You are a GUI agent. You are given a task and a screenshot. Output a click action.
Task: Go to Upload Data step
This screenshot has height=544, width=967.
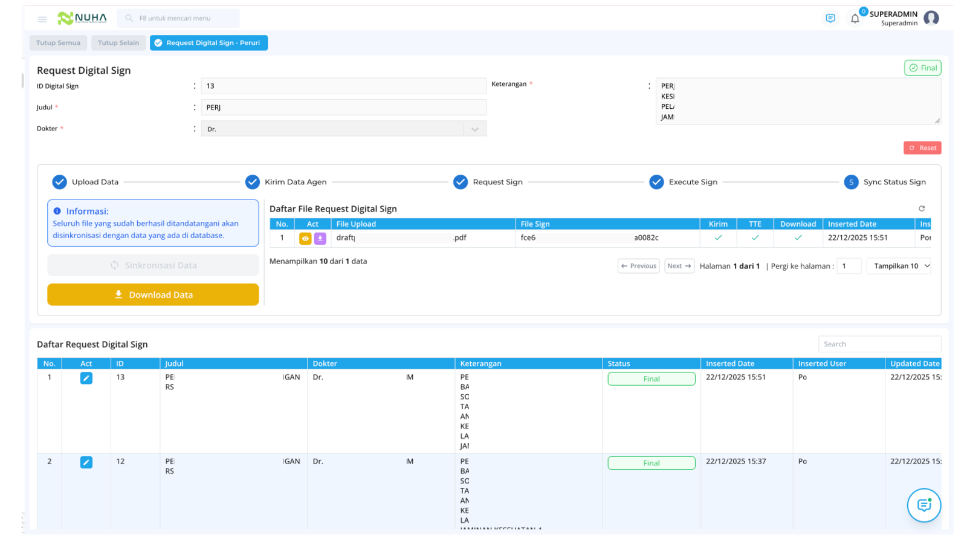click(x=85, y=182)
